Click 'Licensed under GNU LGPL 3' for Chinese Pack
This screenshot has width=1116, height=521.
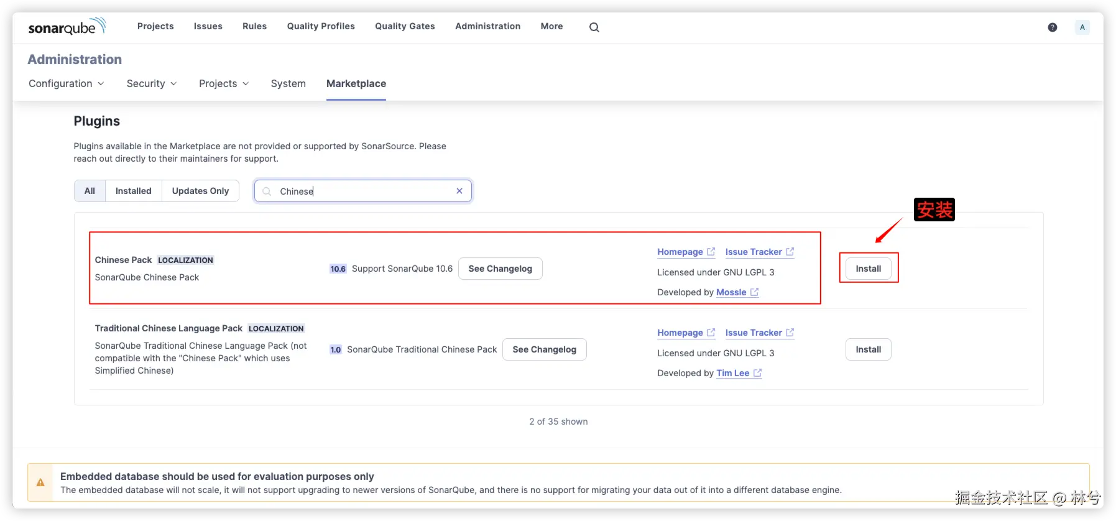coord(716,272)
